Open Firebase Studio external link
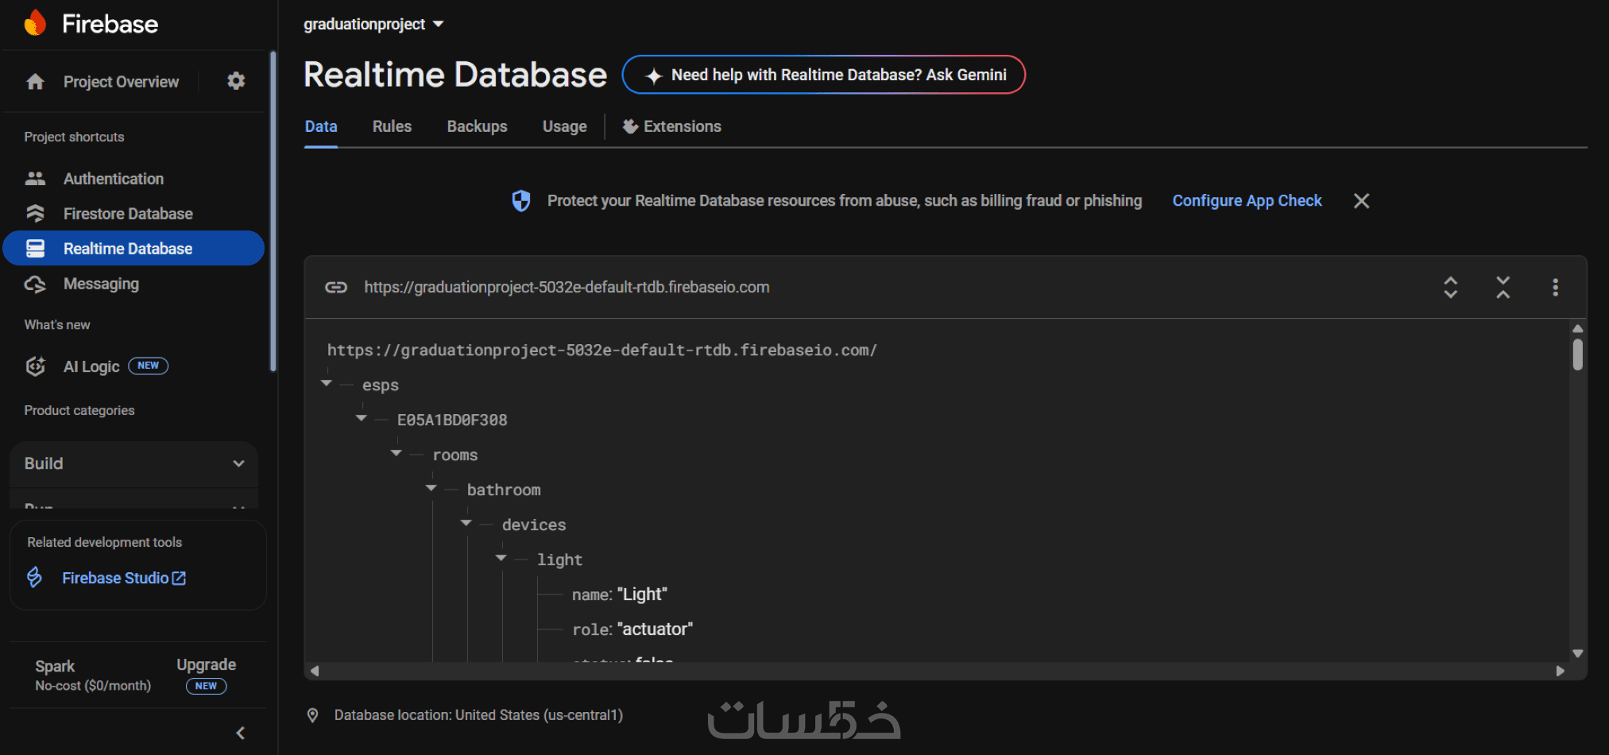 pyautogui.click(x=123, y=578)
